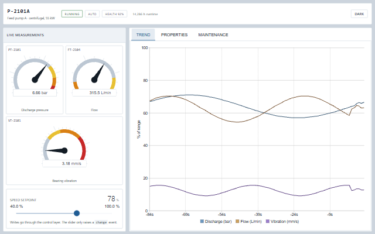The width and height of the screenshot is (375, 234).
Task: Click the '% of range' axis title
Action: (139, 129)
